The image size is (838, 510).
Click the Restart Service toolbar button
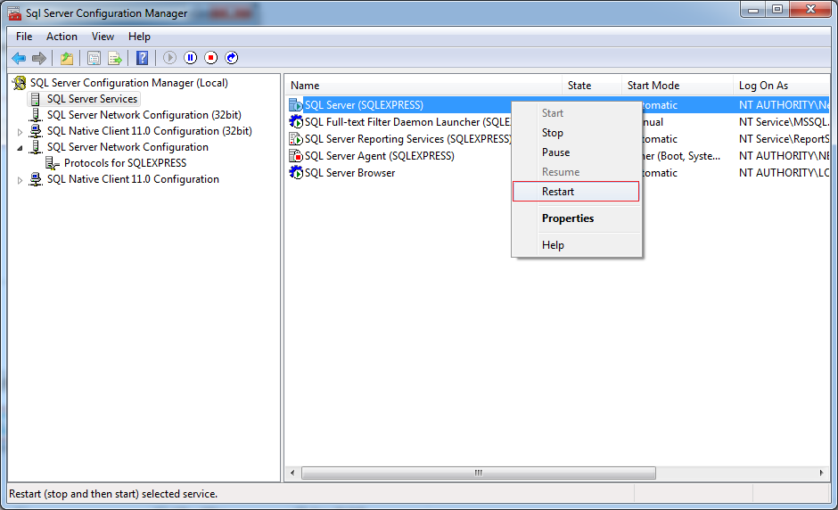pos(232,58)
